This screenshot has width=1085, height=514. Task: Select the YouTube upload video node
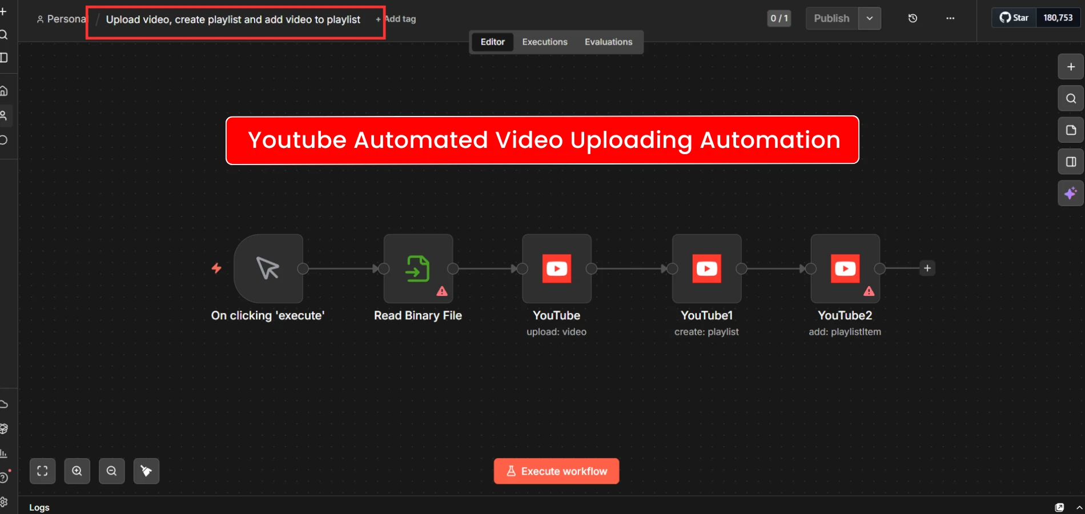[x=557, y=268]
